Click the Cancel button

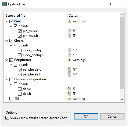(112, 117)
